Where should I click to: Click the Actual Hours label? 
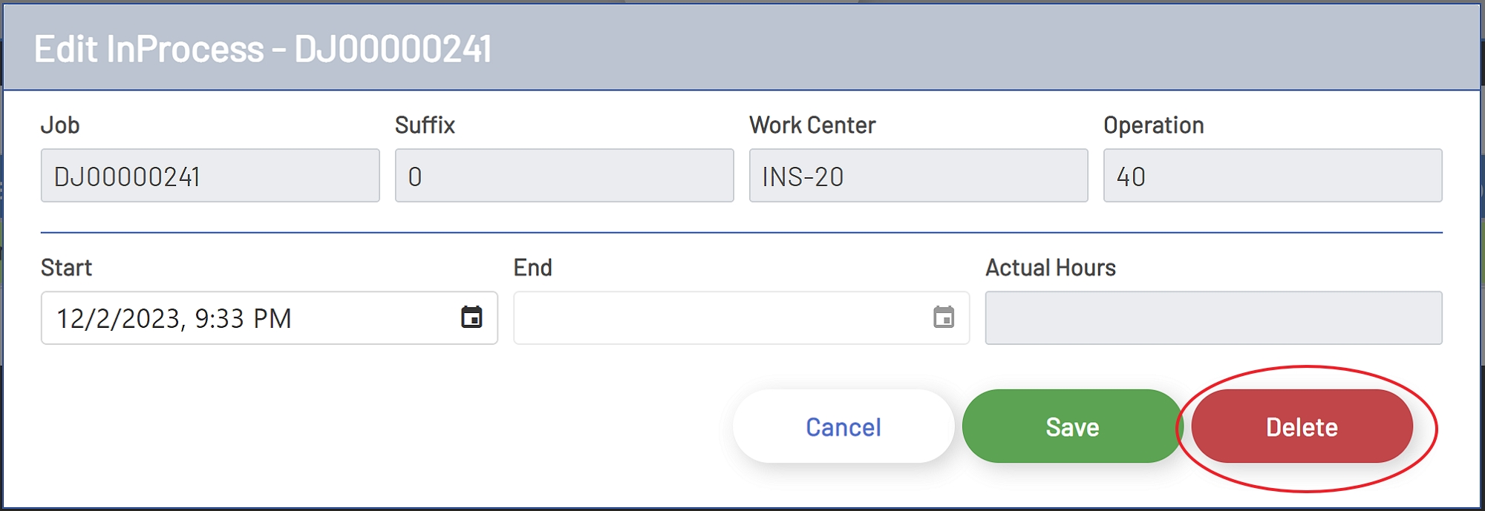click(x=1050, y=267)
